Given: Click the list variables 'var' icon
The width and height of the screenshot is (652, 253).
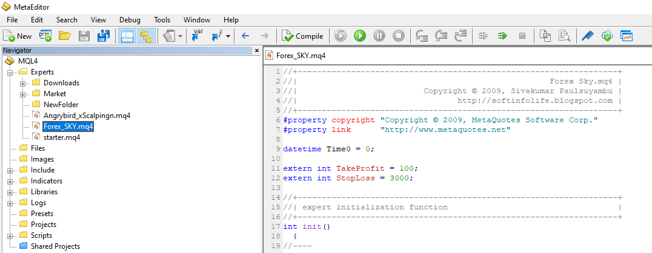Looking at the screenshot, I should click(197, 36).
